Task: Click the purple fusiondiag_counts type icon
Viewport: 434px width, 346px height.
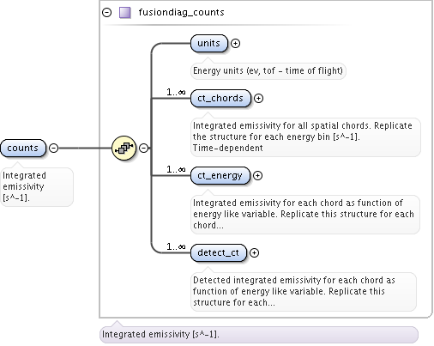Action: pos(125,13)
